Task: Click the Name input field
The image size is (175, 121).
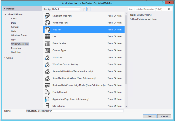Action: [75, 111]
